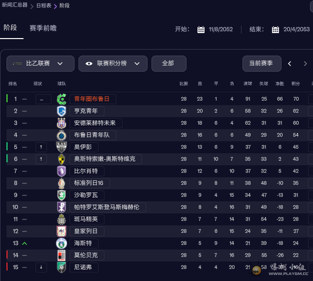
Task: Switch to the 赛季前瞻 tab
Action: 43,28
